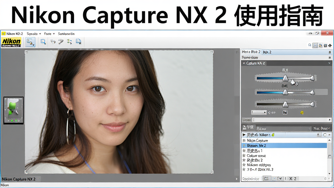Click the right arrow at image bottom bar
This screenshot has height=188, width=334.
[236, 179]
